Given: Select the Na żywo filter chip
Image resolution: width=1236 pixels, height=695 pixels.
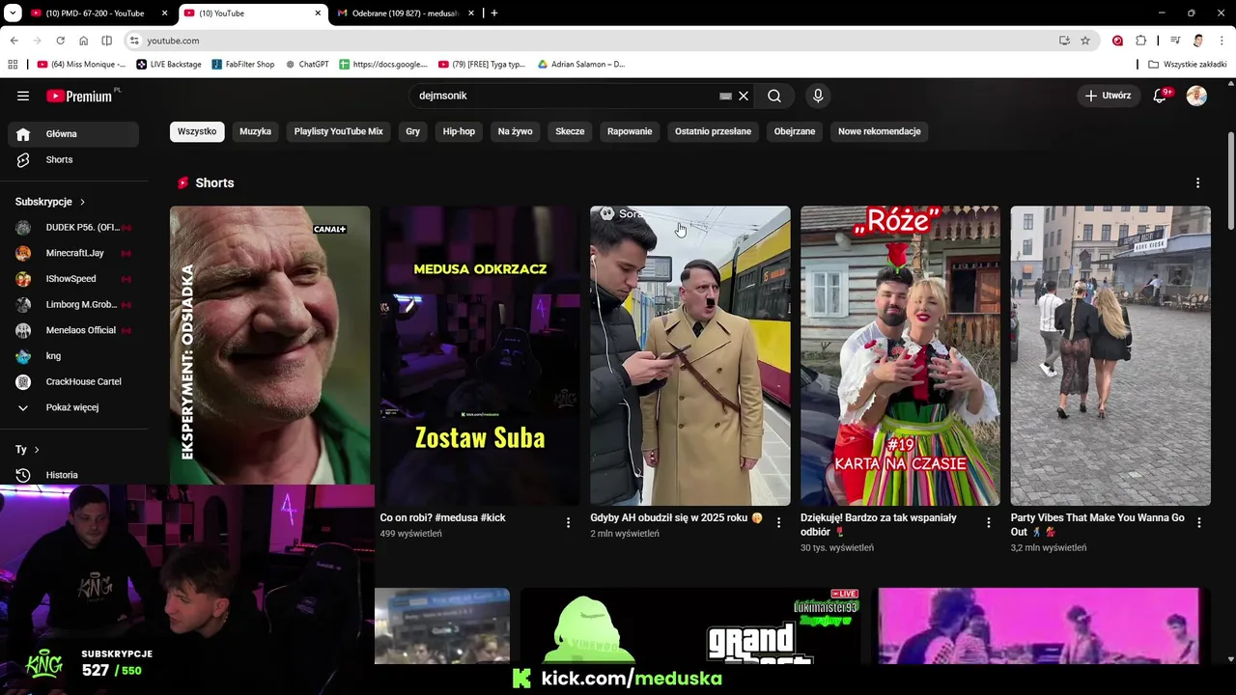Looking at the screenshot, I should click(516, 131).
